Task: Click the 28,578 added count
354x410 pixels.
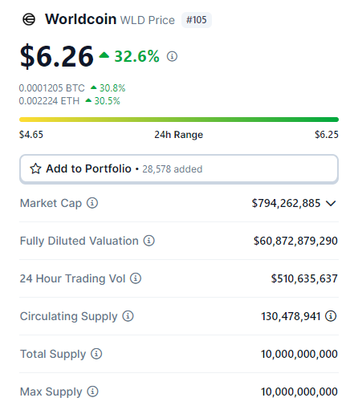Action: pyautogui.click(x=173, y=169)
